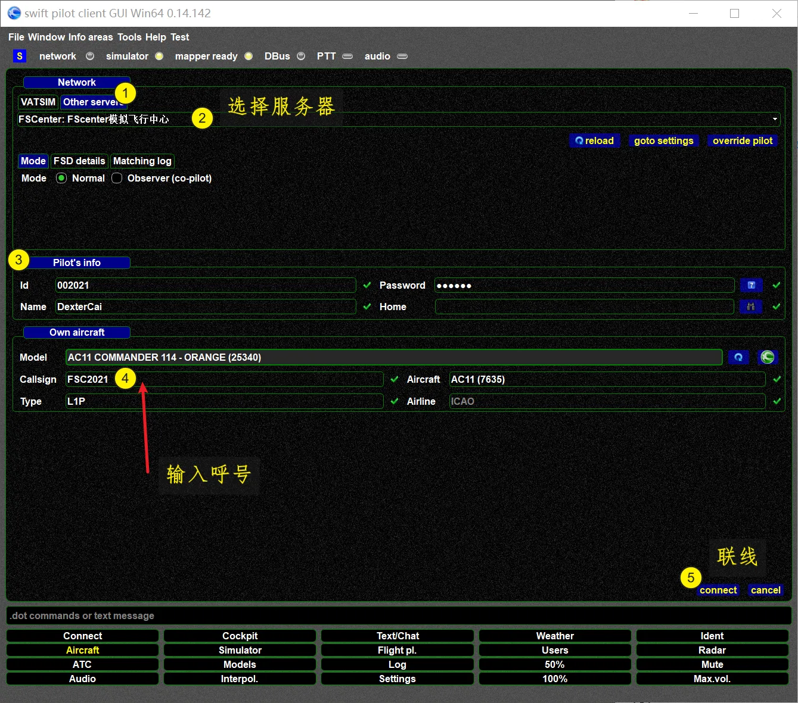Click the Callsign input field
Viewport: 798px width, 703px height.
(224, 379)
